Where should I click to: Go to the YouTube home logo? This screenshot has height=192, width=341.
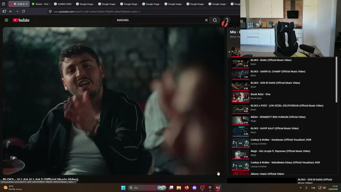coord(21,20)
